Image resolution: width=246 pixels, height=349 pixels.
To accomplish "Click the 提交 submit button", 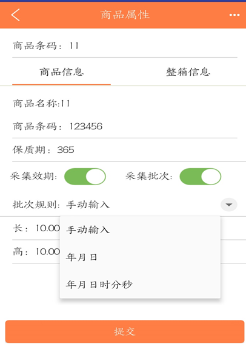I will [x=125, y=331].
